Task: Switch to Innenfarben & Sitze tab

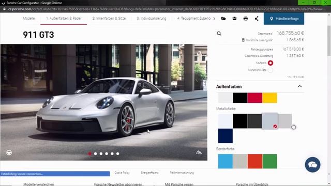Action: click(x=109, y=19)
